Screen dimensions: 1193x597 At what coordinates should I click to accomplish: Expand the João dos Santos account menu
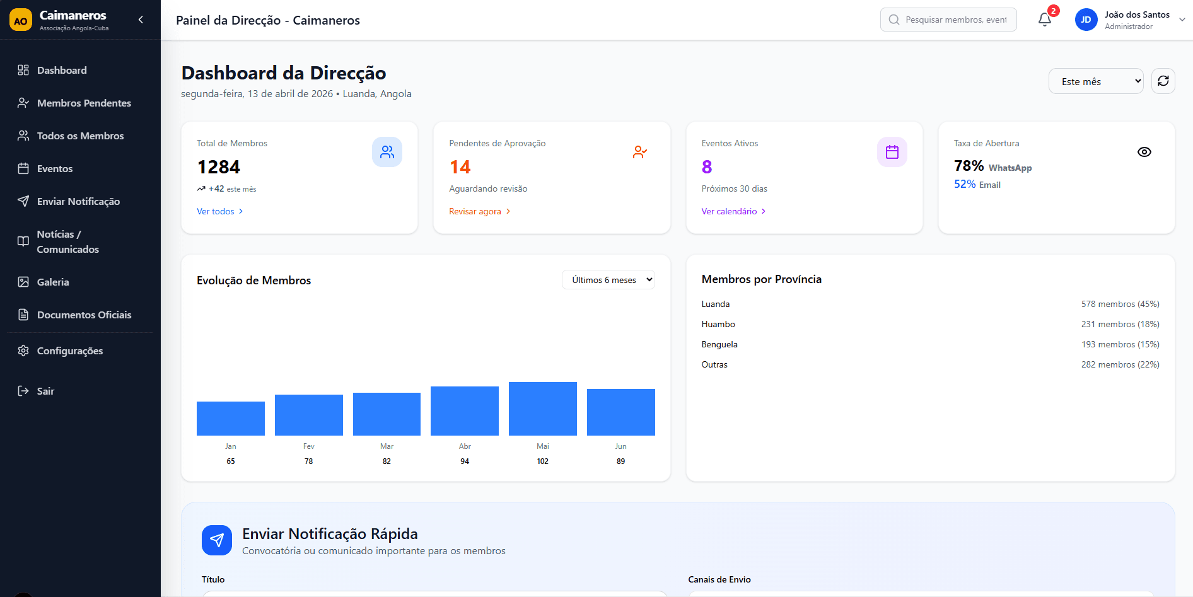point(1182,20)
